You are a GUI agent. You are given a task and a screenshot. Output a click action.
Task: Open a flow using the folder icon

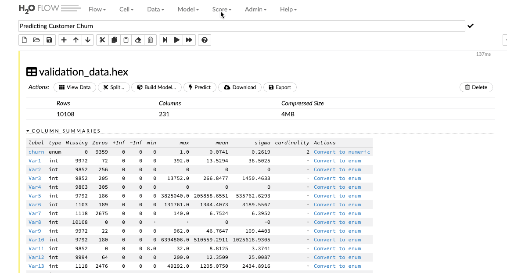(x=36, y=40)
